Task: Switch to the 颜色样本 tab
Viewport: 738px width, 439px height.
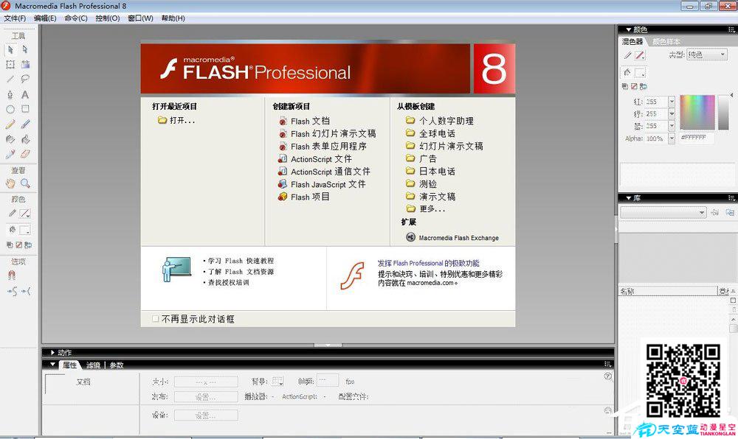Action: pos(666,42)
